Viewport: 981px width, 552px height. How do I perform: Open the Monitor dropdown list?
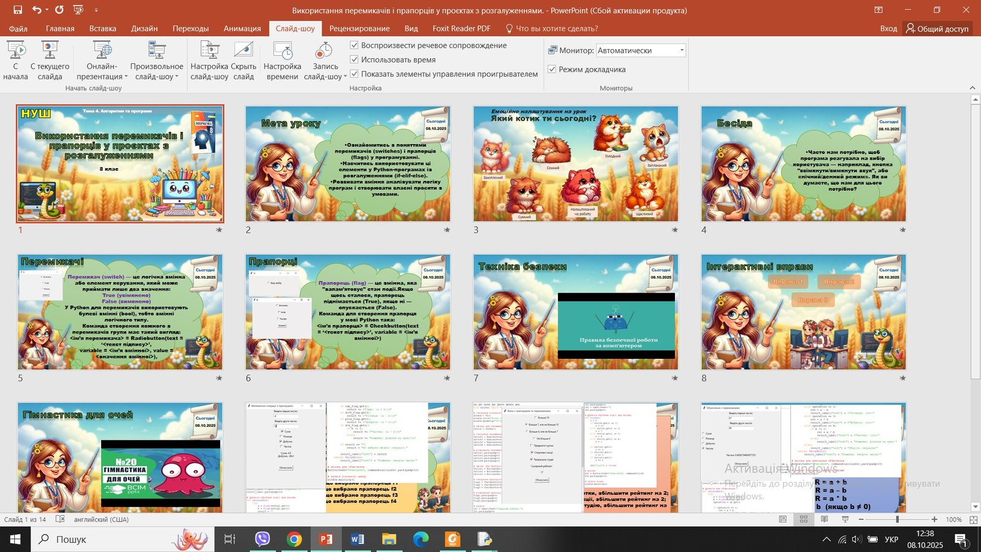681,50
